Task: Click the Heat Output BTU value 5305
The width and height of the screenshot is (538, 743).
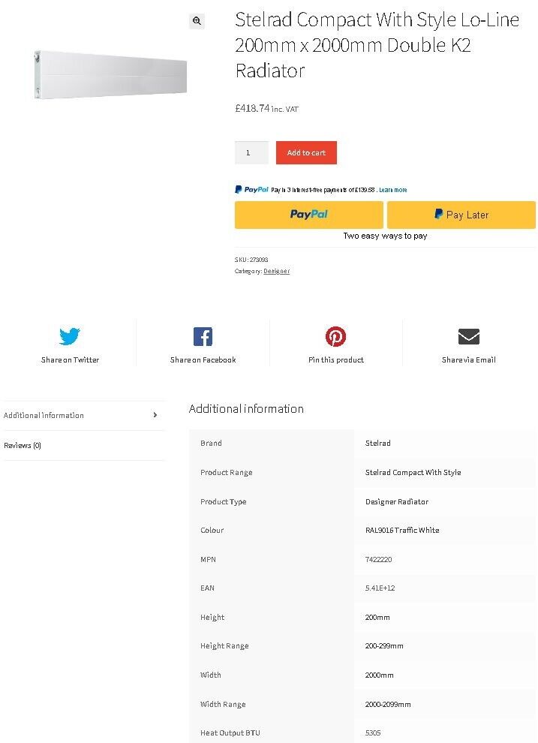Action: 373,733
